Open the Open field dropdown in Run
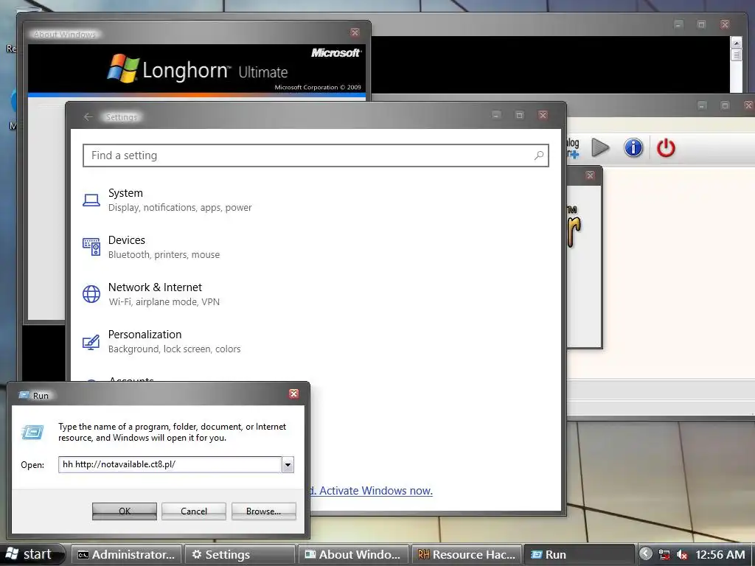Screen dimensions: 755x566 [288, 465]
